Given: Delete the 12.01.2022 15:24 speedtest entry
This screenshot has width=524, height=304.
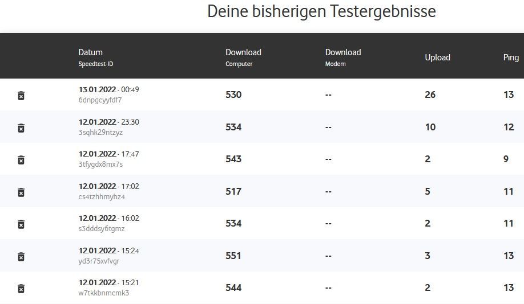Looking at the screenshot, I should 21,257.
